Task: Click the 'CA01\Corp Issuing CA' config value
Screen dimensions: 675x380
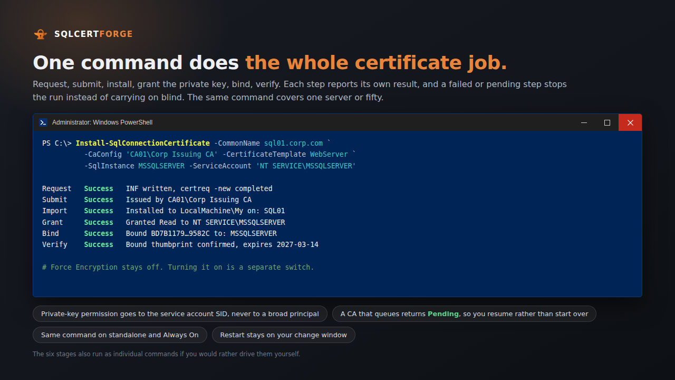Action: [172, 155]
